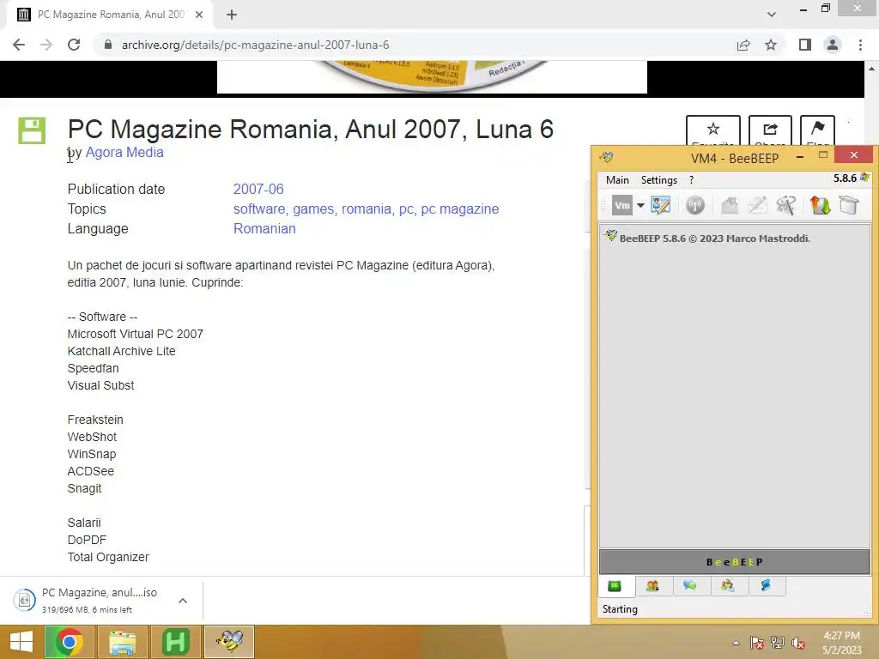Open the status dropdown arrow beside Vm avatar
The image size is (879, 659).
click(640, 206)
